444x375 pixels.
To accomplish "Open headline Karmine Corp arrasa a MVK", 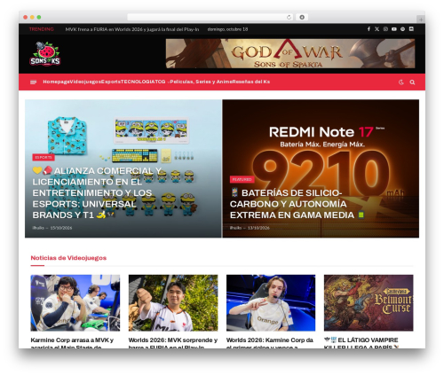I will click(72, 343).
